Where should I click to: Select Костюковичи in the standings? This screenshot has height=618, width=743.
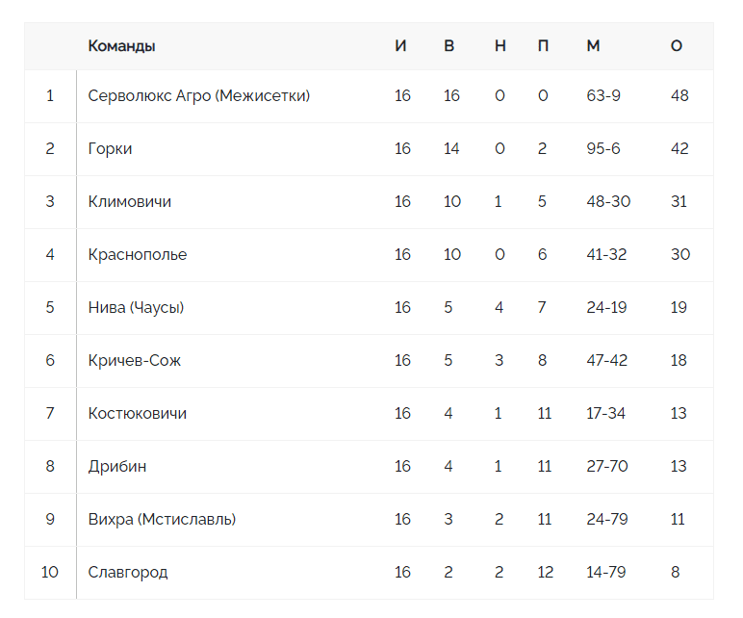click(137, 413)
